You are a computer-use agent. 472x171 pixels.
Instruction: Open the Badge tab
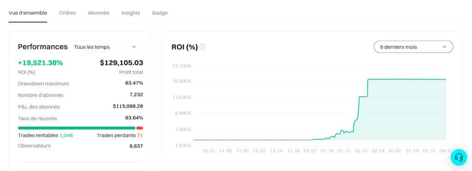[160, 13]
